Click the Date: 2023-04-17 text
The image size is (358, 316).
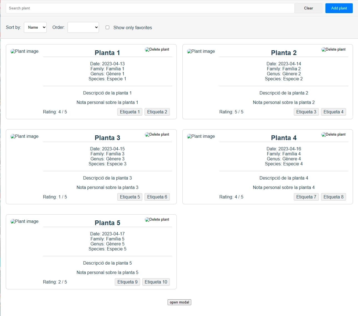(x=107, y=234)
